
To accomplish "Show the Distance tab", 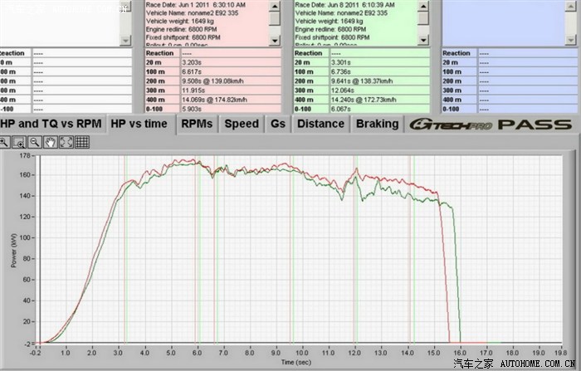I will (320, 124).
